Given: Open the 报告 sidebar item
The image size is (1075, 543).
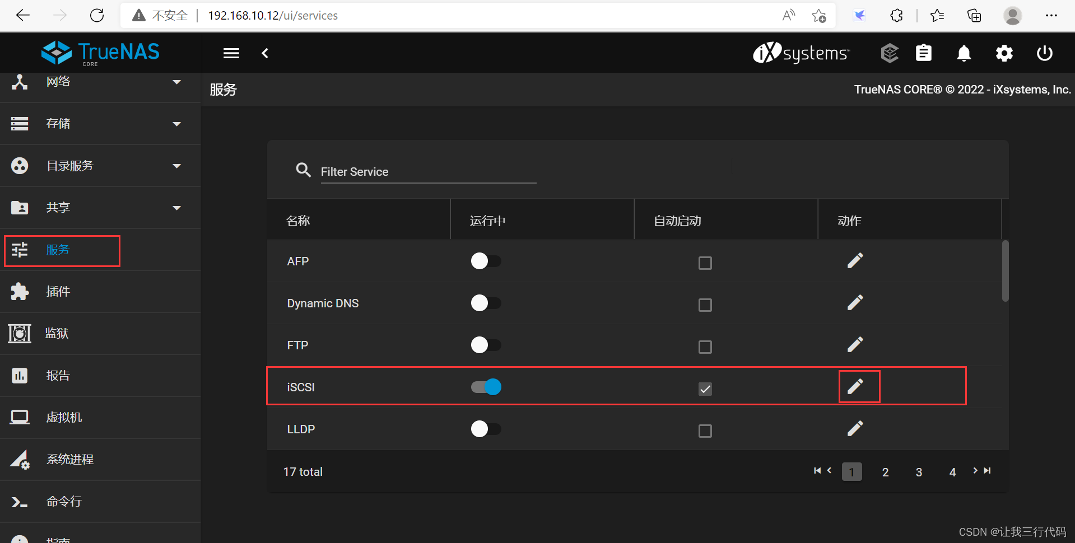Looking at the screenshot, I should [100, 376].
